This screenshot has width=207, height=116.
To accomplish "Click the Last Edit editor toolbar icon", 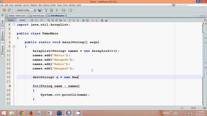I will [x=32, y=20].
